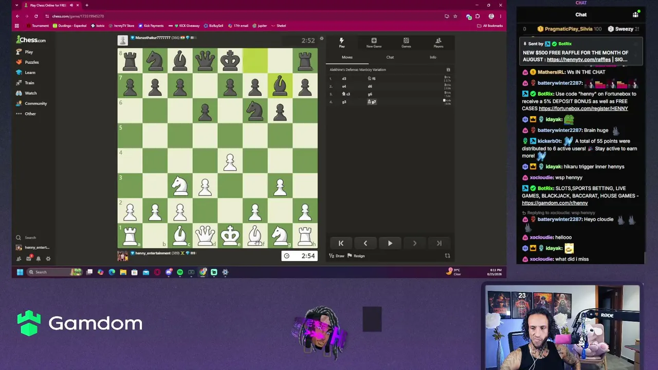Open the sidebar Search
The height and width of the screenshot is (370, 658).
pos(26,237)
